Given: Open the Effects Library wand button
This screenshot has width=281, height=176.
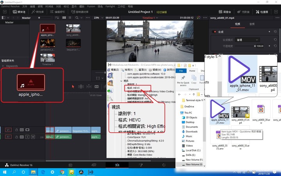Looking at the screenshot, I should pyautogui.click(x=37, y=12).
